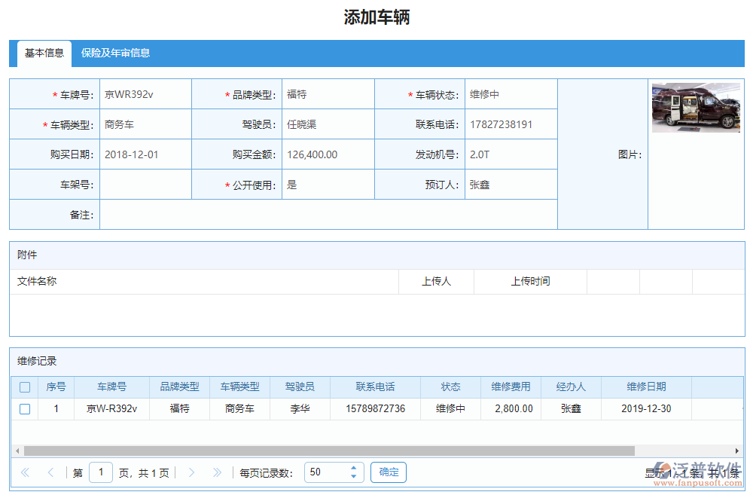Switch to the 基本信息 tab

pyautogui.click(x=44, y=53)
